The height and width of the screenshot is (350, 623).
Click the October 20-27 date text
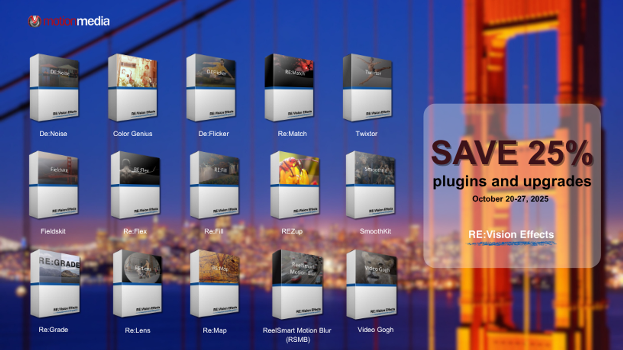510,198
